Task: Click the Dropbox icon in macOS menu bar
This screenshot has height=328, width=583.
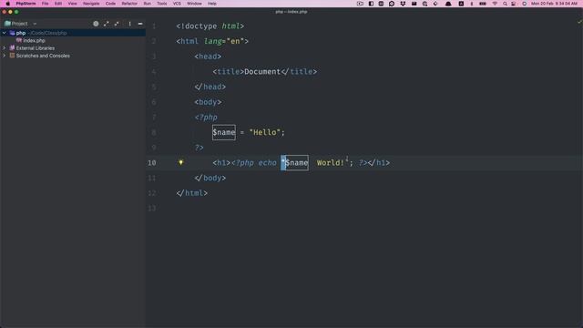Action: [x=403, y=4]
